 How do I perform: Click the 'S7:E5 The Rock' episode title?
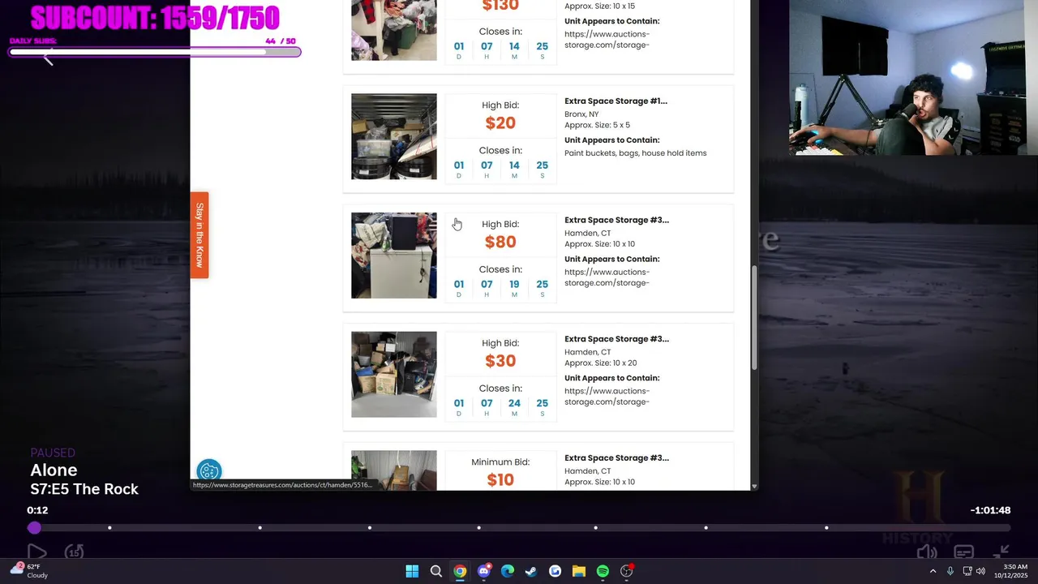coord(84,489)
